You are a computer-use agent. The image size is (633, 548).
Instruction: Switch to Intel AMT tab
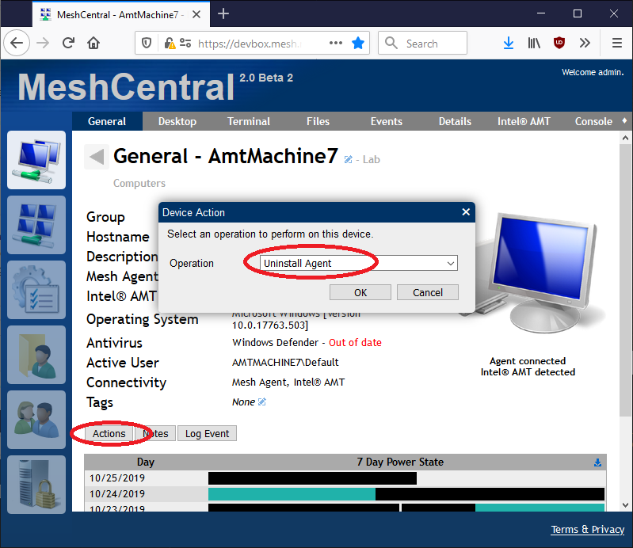(x=524, y=121)
